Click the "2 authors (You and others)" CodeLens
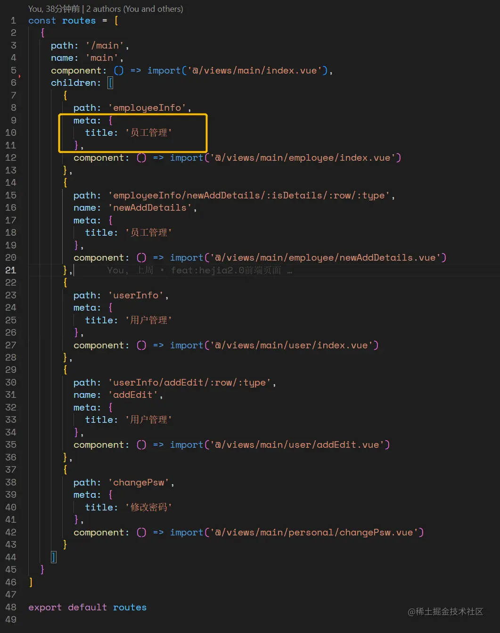This screenshot has height=633, width=500. pos(135,8)
